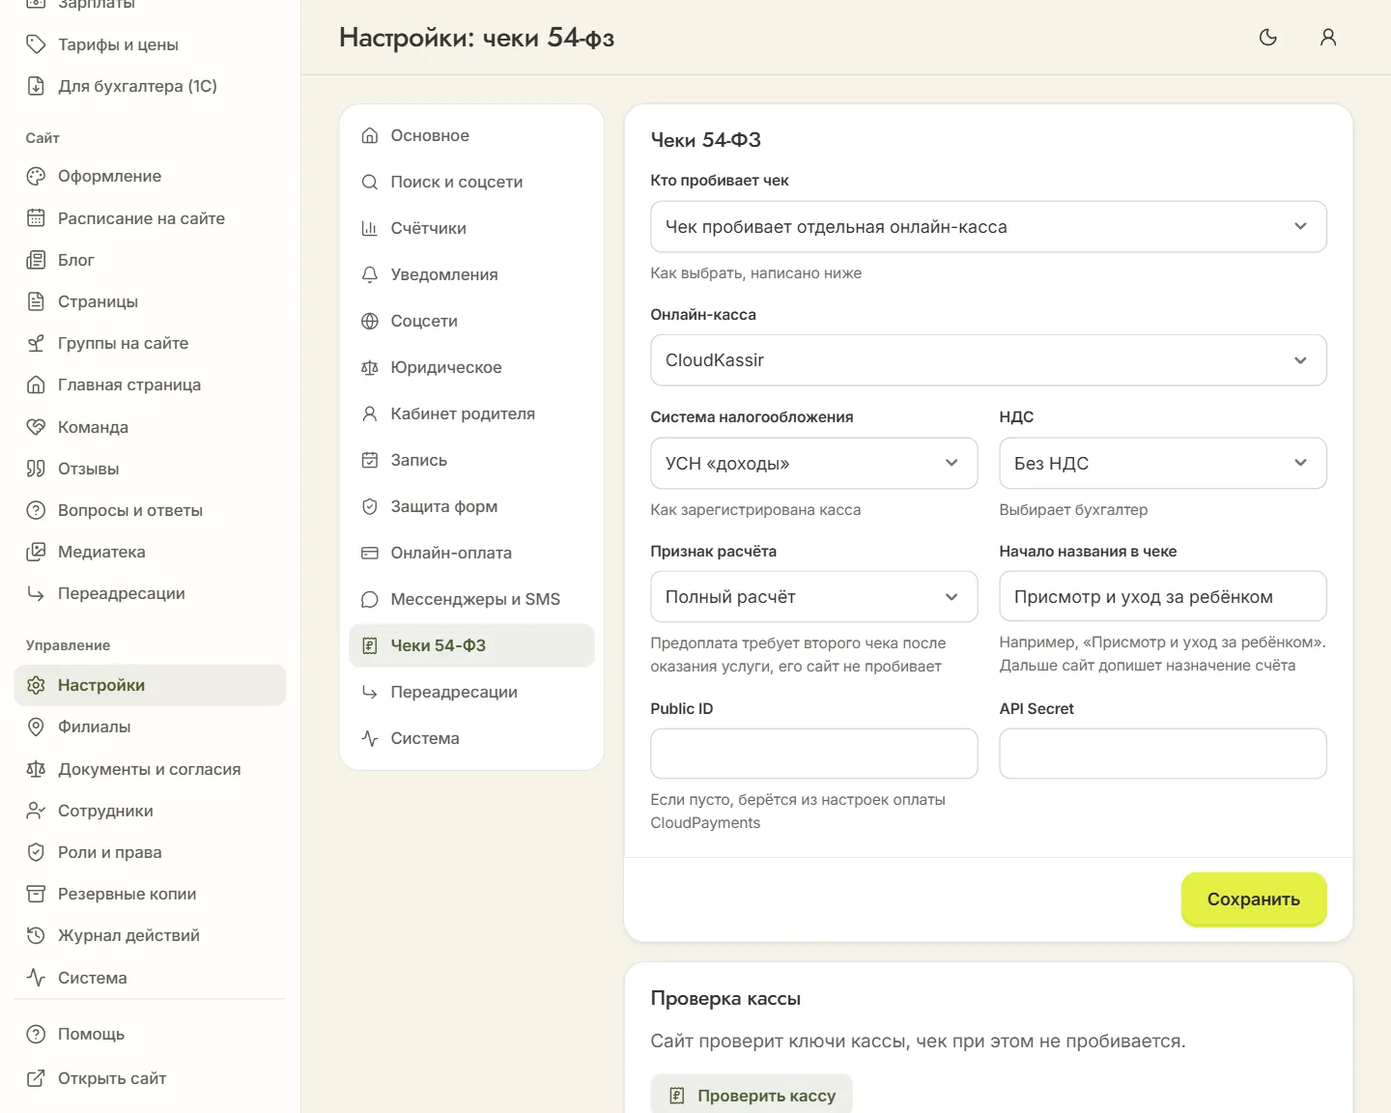Open Признак расчёта dropdown
This screenshot has height=1113, width=1391.
coord(814,597)
